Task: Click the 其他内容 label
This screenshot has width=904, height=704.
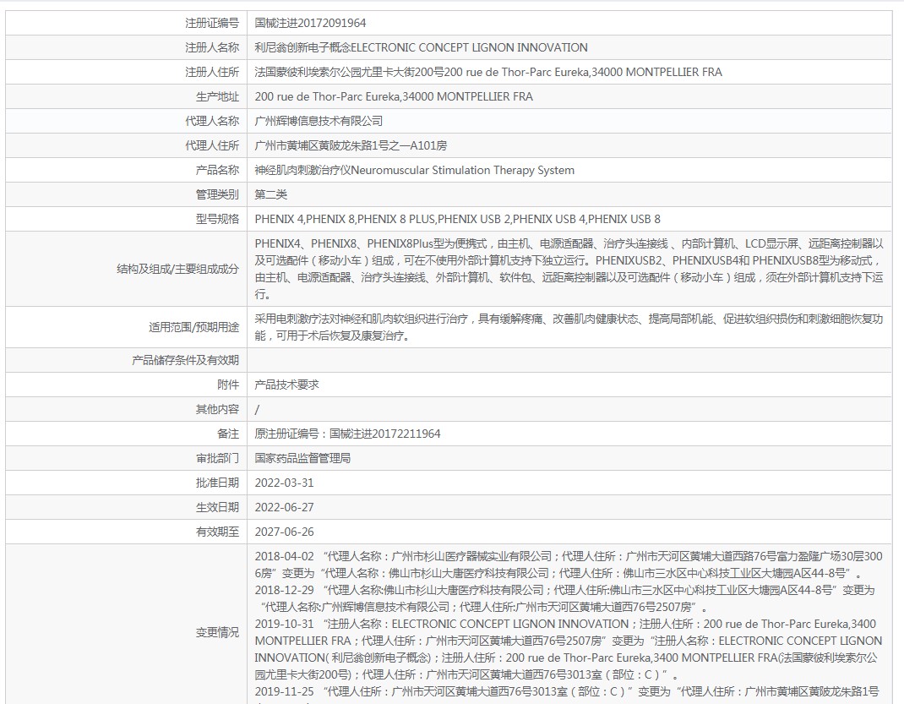Action: pyautogui.click(x=217, y=409)
